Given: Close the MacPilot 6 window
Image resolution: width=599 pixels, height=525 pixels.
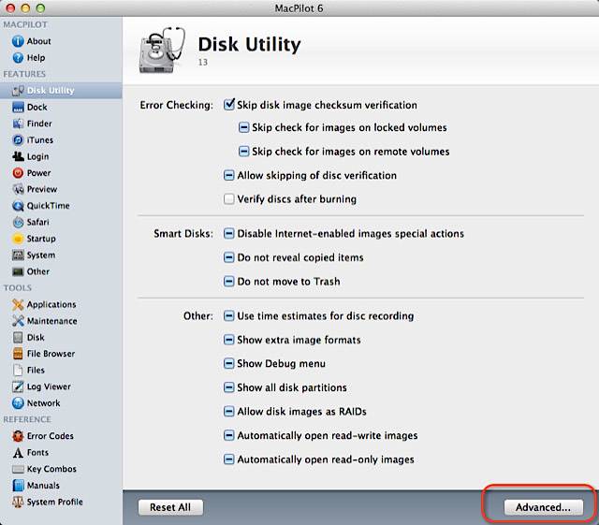Looking at the screenshot, I should click(x=10, y=8).
